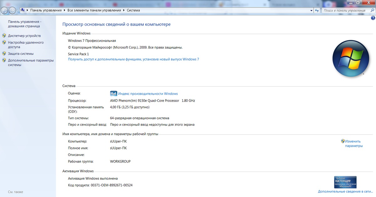Open Защита системы settings
Image resolution: width=376 pixels, height=197 pixels.
pos(21,54)
